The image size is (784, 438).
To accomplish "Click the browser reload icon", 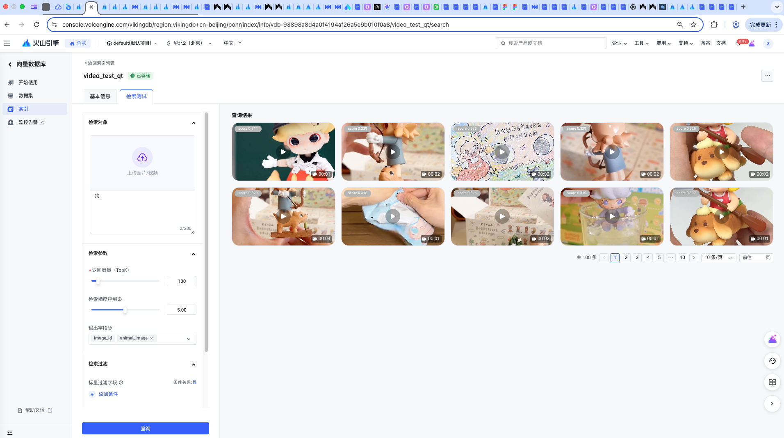I will (x=36, y=25).
